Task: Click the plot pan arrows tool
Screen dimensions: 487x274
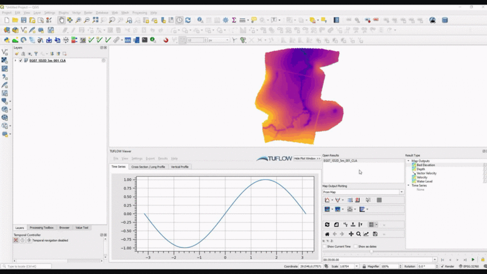Action: point(351,234)
